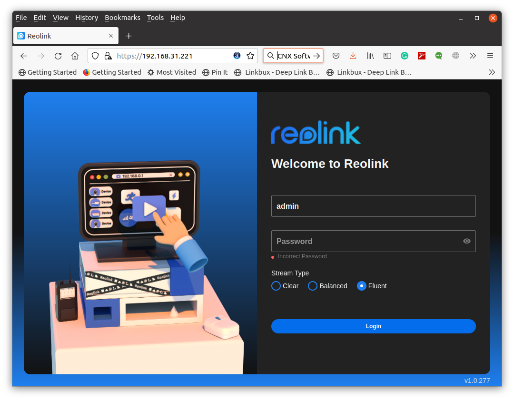Screen dimensions: 514x400
Task: Click the Reolink logo
Action: [316, 132]
